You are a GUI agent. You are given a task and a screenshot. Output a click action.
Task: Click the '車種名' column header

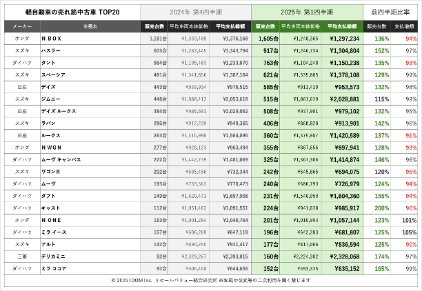tap(90, 26)
